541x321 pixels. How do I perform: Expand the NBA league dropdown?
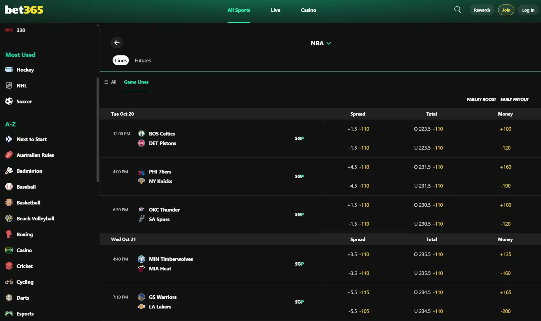[321, 43]
